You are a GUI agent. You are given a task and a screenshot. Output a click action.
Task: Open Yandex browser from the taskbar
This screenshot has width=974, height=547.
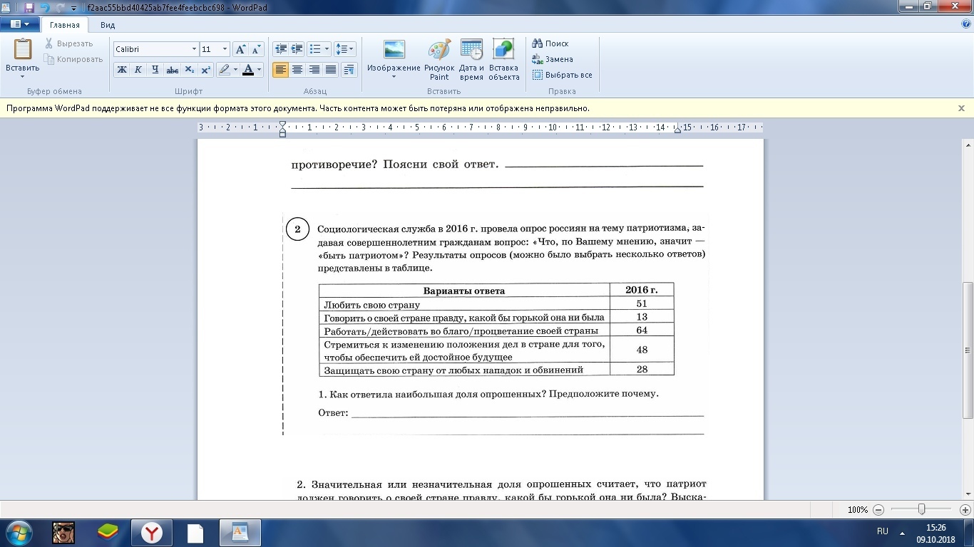click(151, 532)
